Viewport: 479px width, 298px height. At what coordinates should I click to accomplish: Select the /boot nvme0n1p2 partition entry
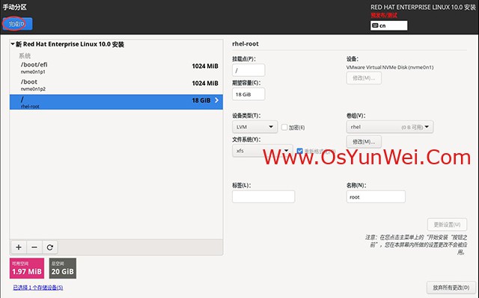[116, 85]
